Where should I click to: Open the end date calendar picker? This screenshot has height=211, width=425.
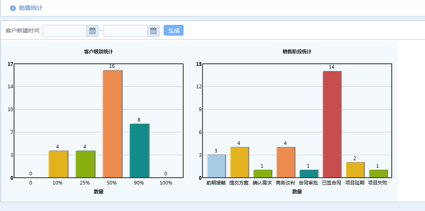153,31
